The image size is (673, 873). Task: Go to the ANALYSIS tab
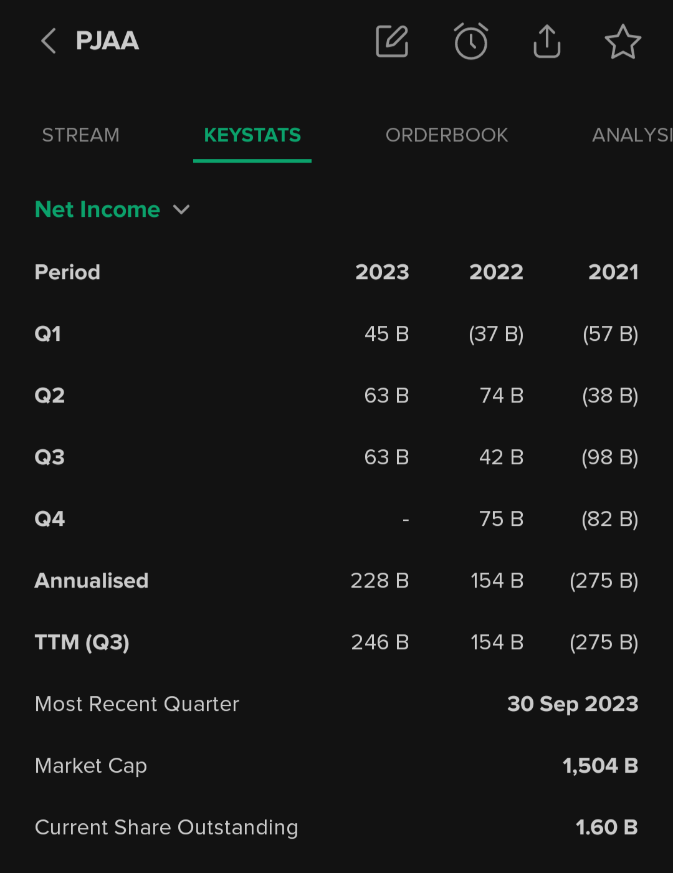631,135
